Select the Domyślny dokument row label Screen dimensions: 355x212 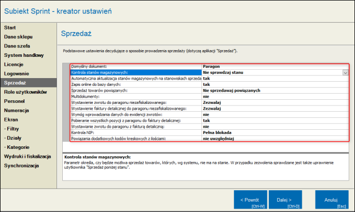click(x=136, y=67)
